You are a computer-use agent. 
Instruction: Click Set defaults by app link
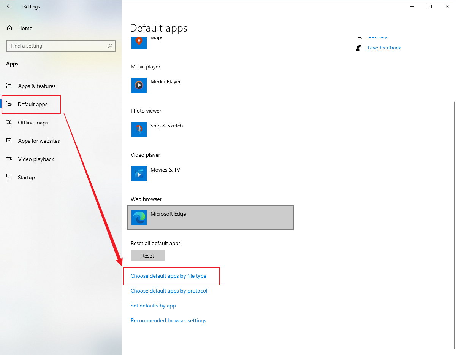click(153, 306)
